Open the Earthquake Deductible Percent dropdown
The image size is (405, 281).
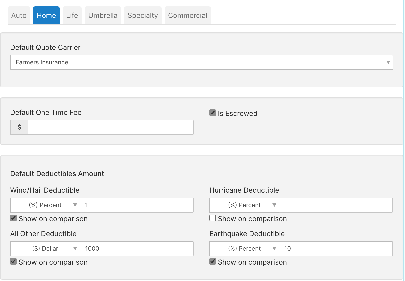pyautogui.click(x=244, y=248)
